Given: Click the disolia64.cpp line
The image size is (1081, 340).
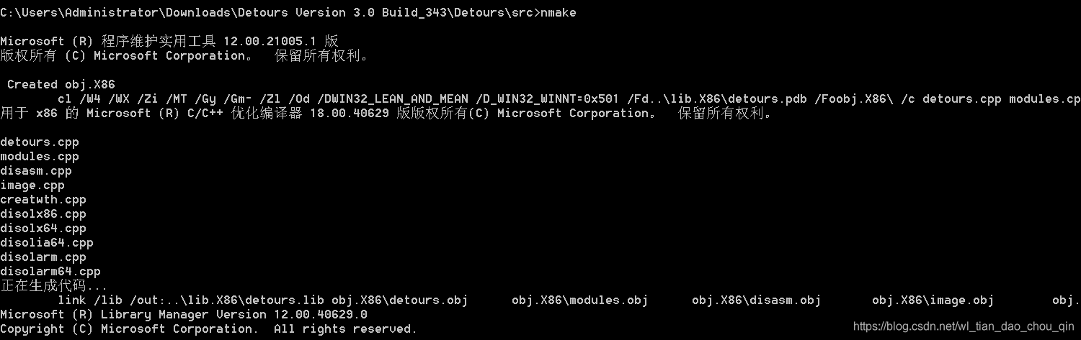Looking at the screenshot, I should click(47, 243).
